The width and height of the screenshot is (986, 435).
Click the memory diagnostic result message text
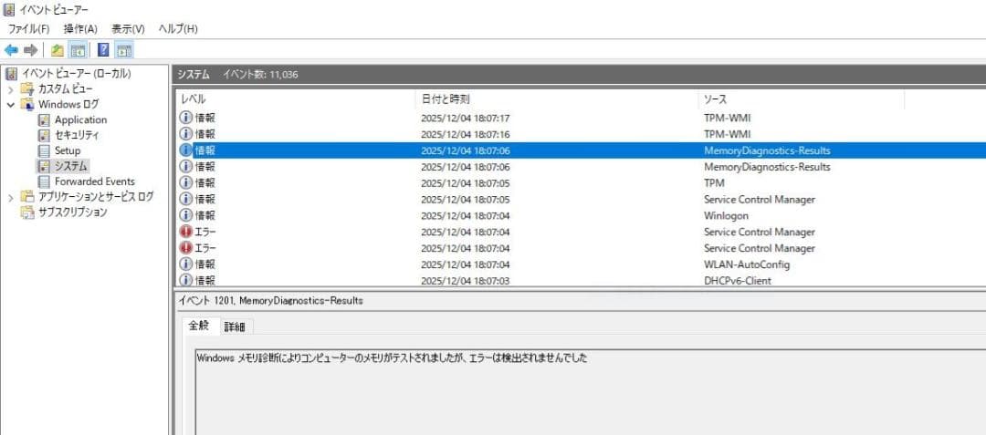(392, 358)
